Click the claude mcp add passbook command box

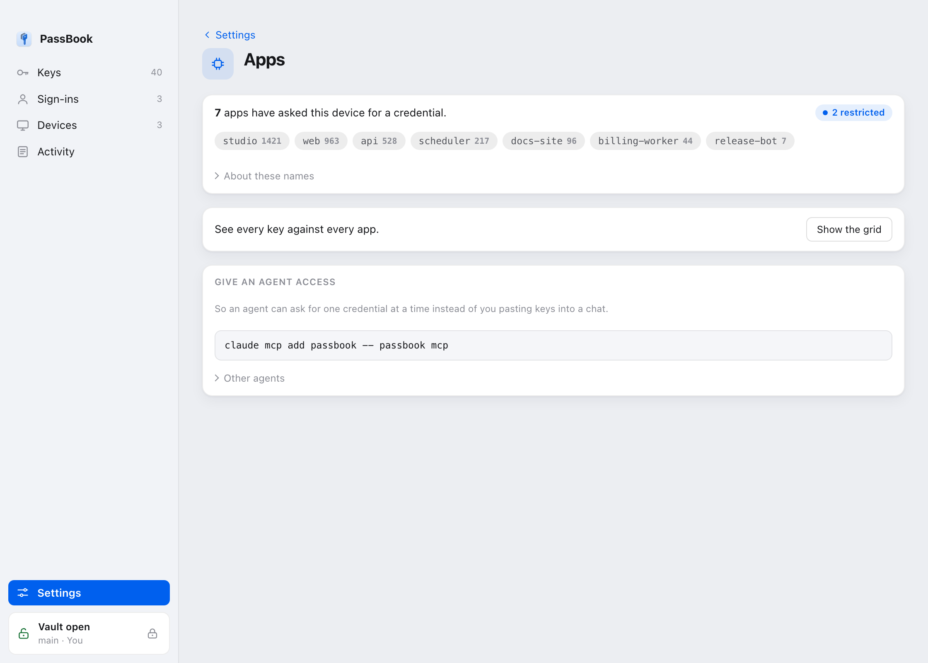coord(553,345)
